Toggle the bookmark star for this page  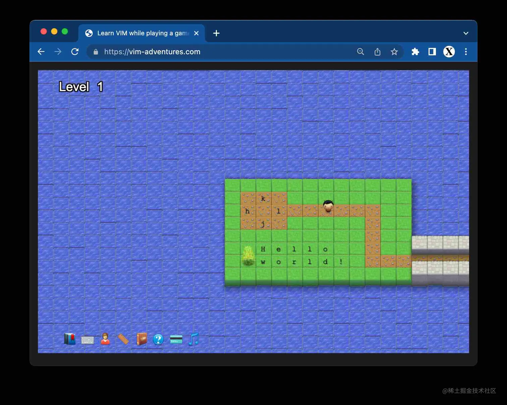394,52
